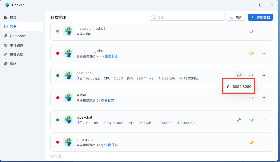
Task: Close the Docker window
Action: click(x=272, y=5)
